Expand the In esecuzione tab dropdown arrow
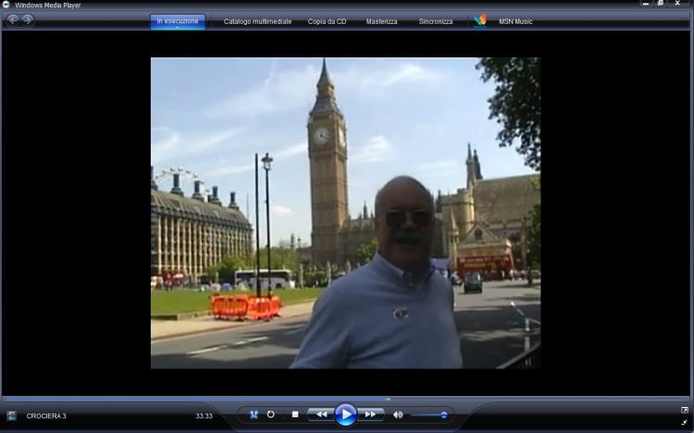This screenshot has width=694, height=433. [178, 28]
